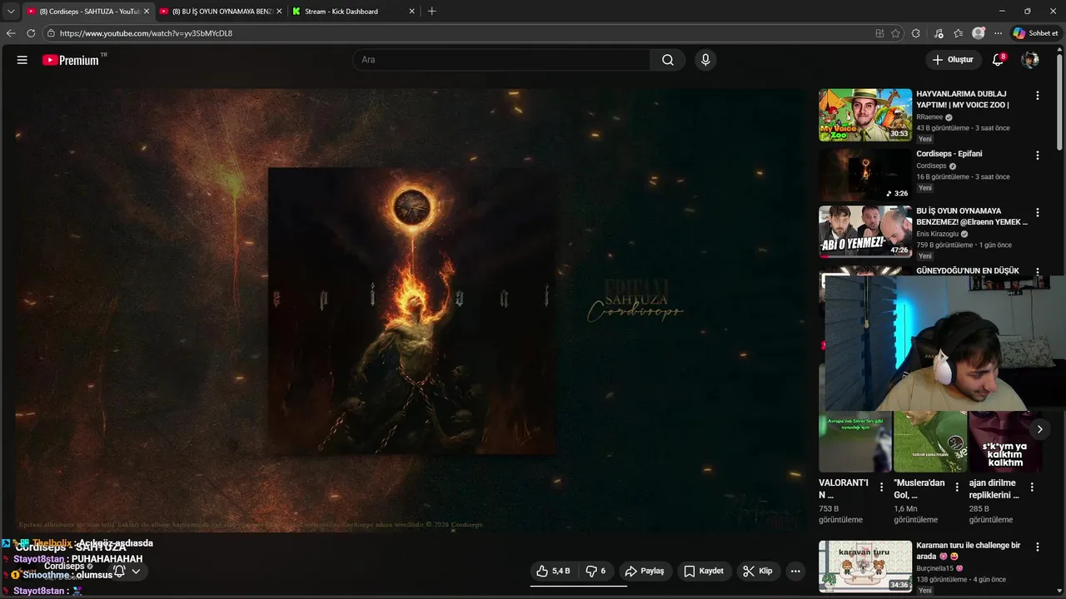This screenshot has width=1066, height=599.
Task: Expand subscription options chevron beside bell
Action: (x=136, y=572)
